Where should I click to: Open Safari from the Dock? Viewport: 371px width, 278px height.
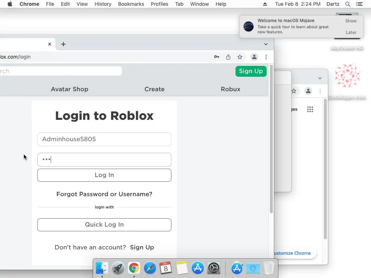point(150,268)
